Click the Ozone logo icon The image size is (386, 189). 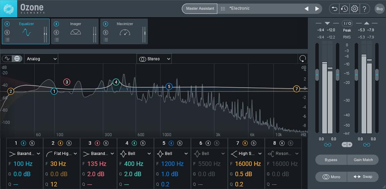[8, 9]
